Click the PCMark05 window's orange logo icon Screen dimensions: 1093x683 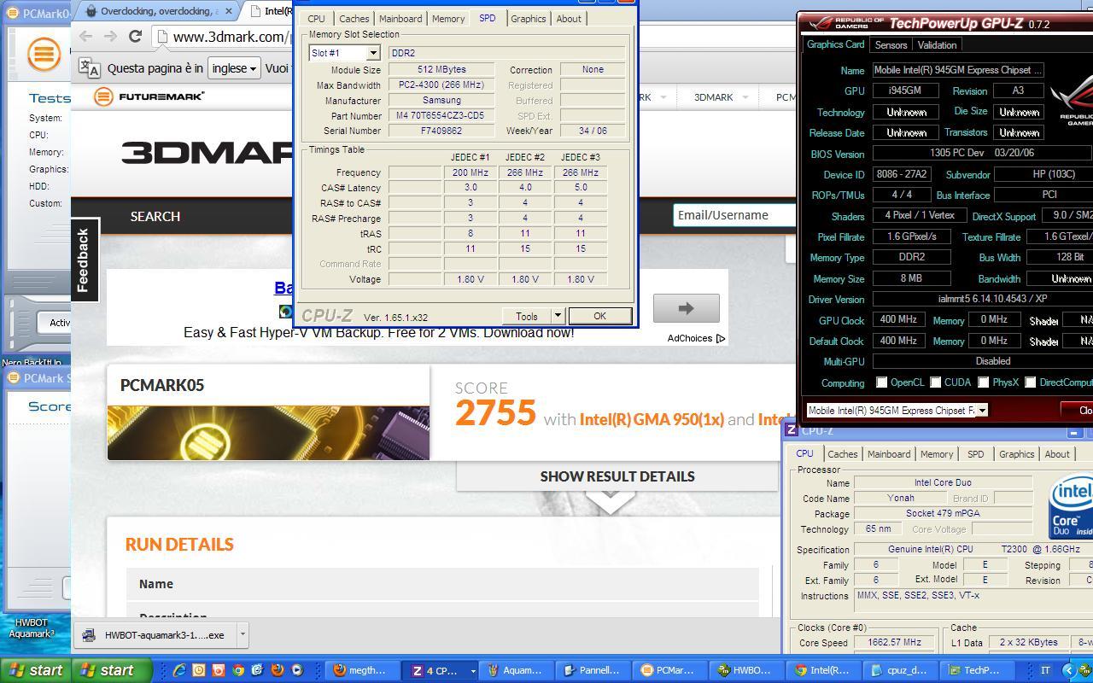(x=44, y=55)
